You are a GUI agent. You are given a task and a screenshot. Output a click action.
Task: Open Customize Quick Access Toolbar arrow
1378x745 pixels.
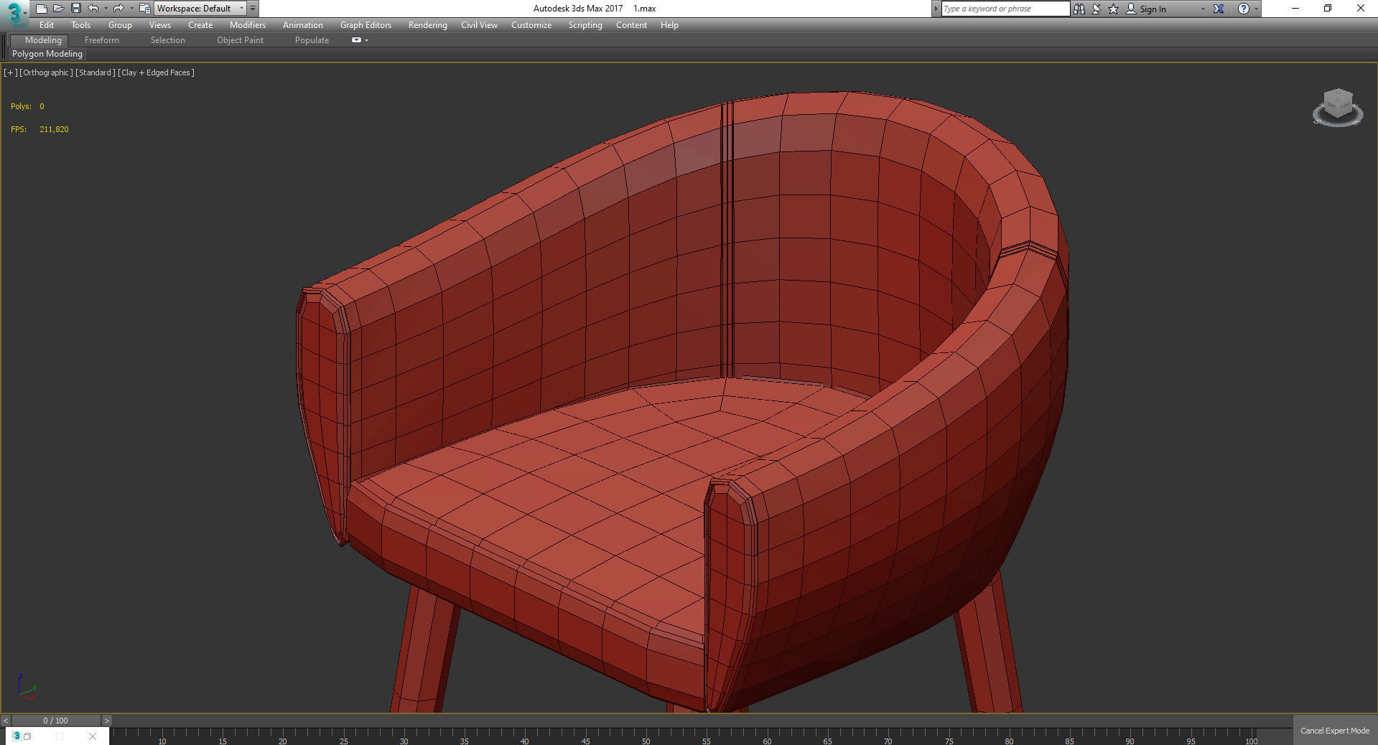253,9
